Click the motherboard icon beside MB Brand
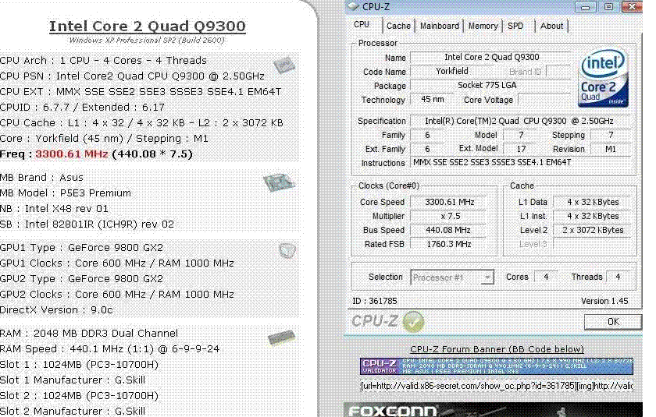Screen dimensions: 656x417 coord(279,182)
